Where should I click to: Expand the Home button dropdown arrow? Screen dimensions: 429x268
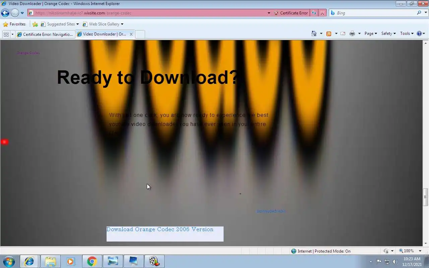click(321, 33)
